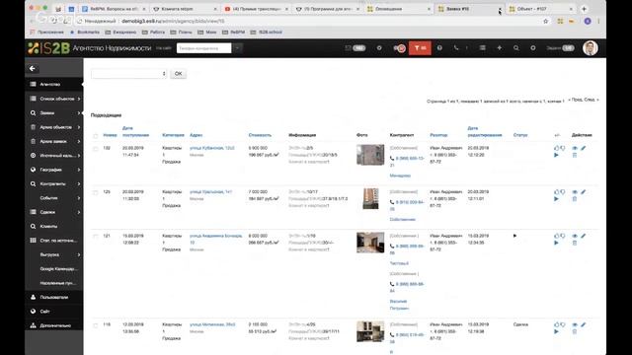632x355 pixels.
Task: Click the Chrome bookmark star icon
Action: [x=546, y=21]
